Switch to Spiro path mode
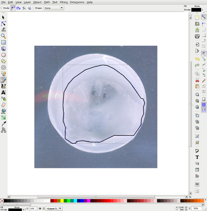The image size is (207, 211). [x=19, y=8]
